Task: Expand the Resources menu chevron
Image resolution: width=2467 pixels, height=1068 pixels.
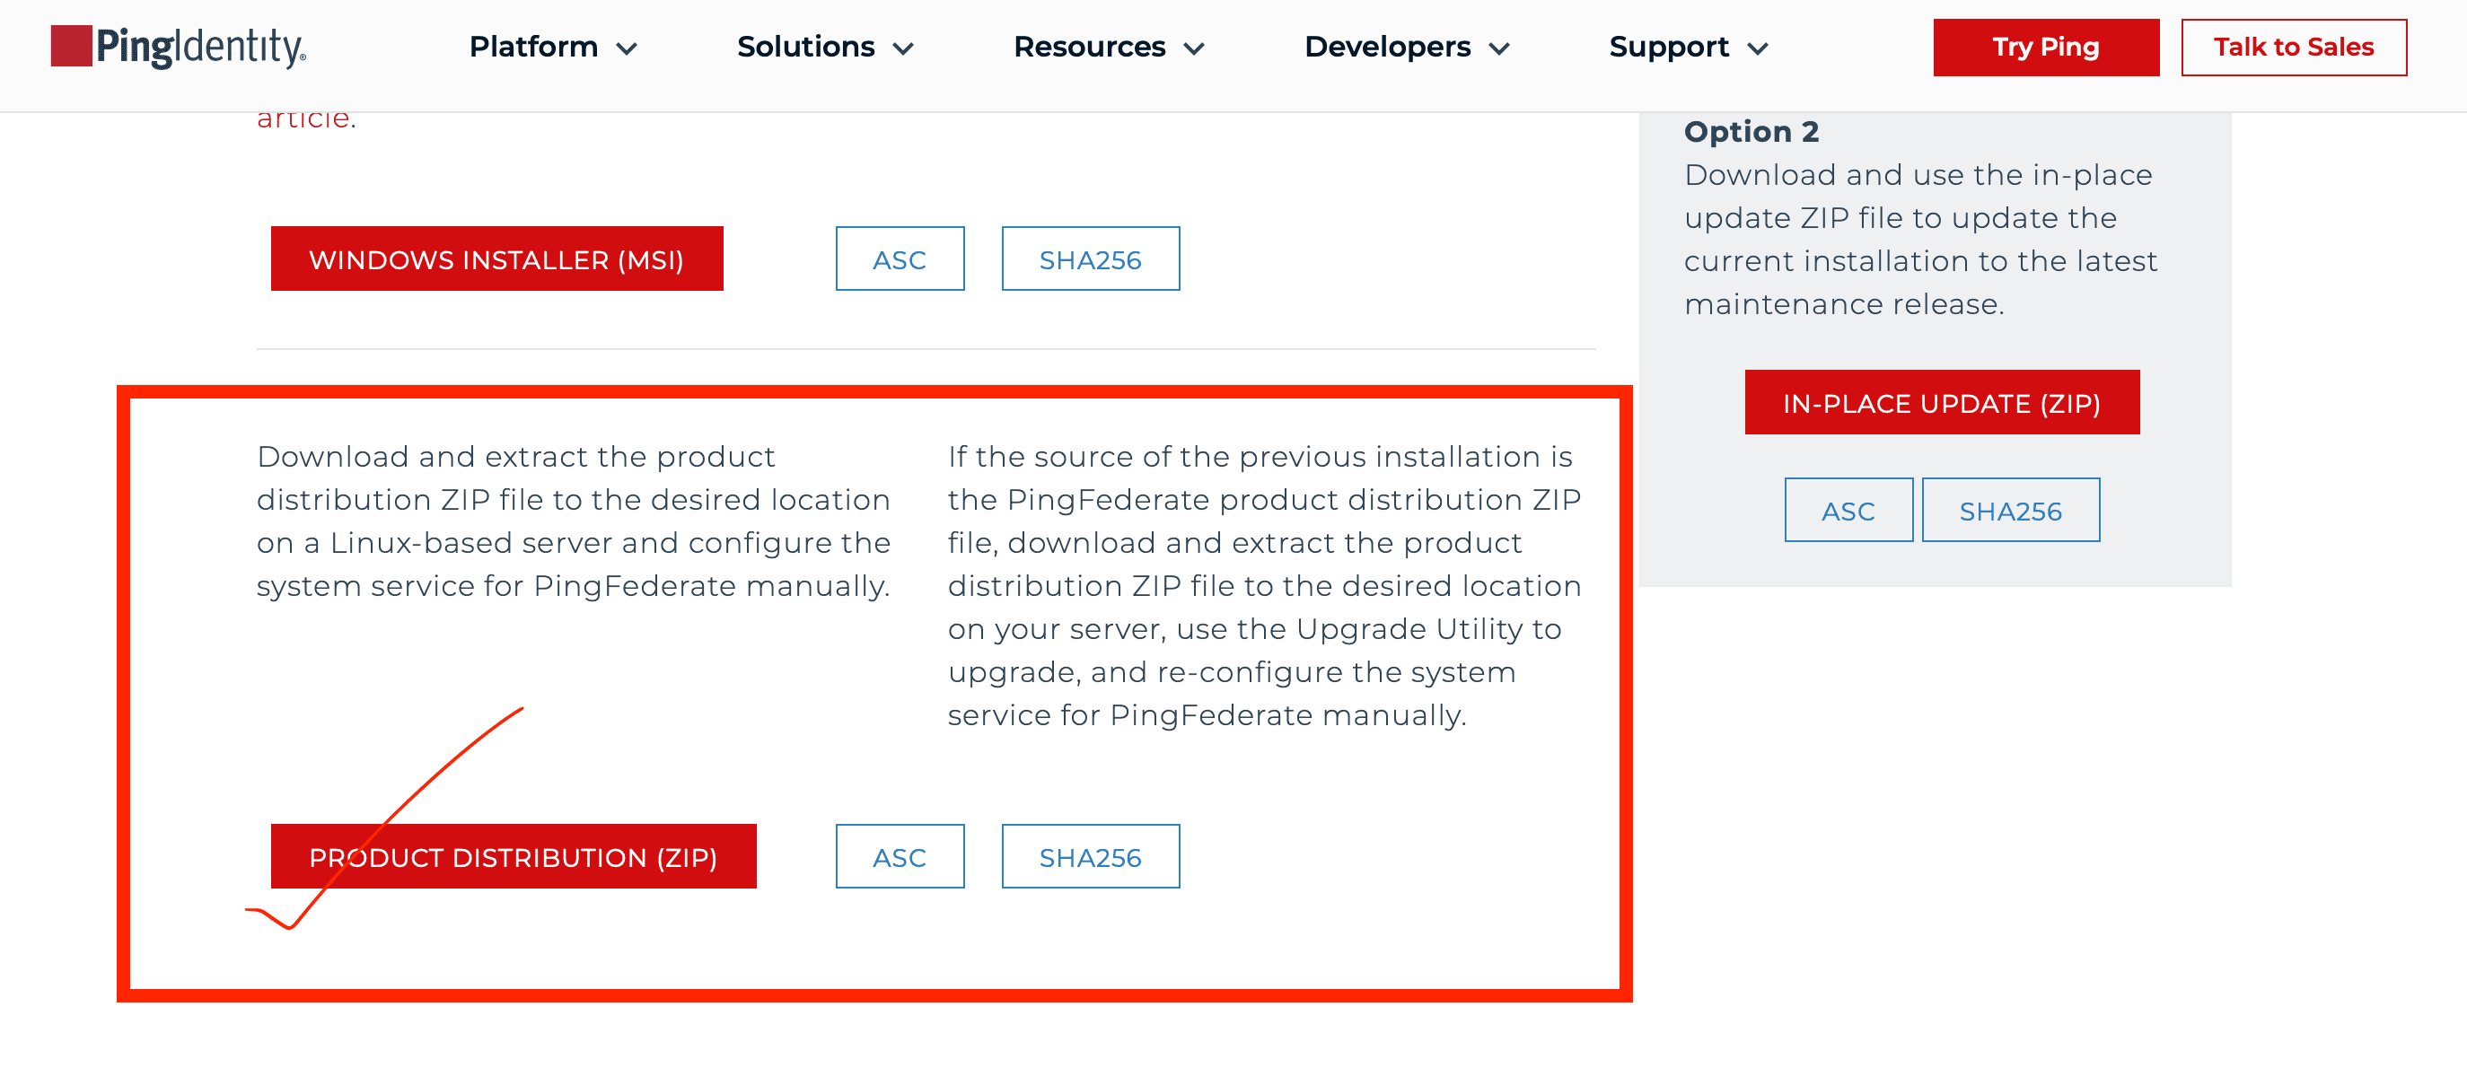Action: click(1193, 48)
